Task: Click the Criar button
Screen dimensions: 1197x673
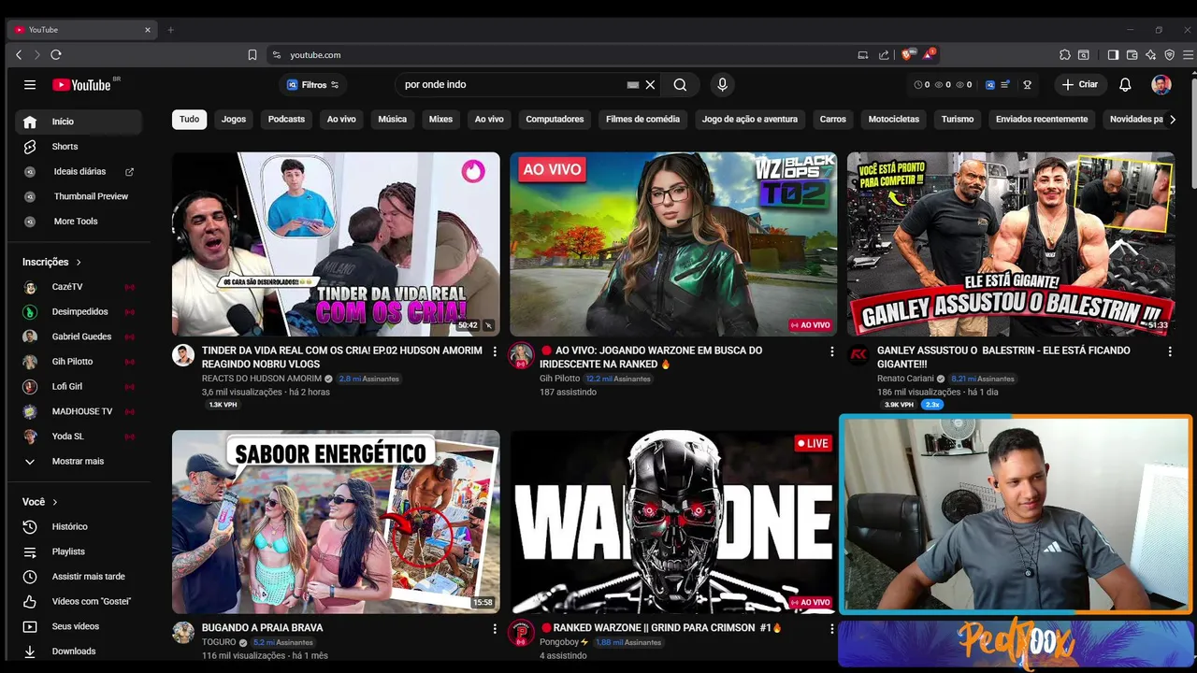Action: point(1080,85)
